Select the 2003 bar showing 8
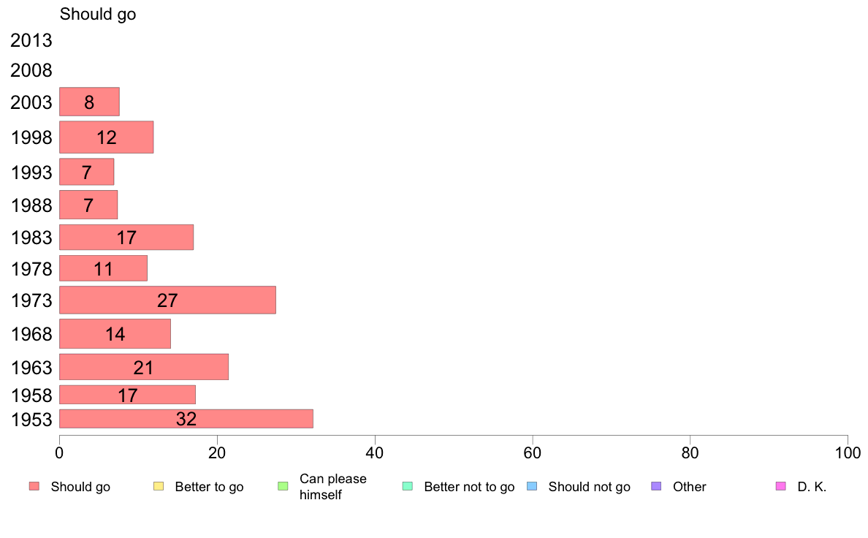The image size is (868, 538). point(89,102)
